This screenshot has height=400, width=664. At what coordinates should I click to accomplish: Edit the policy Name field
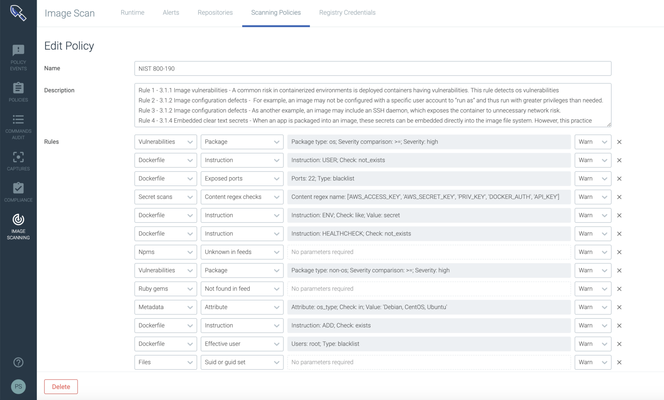[373, 69]
